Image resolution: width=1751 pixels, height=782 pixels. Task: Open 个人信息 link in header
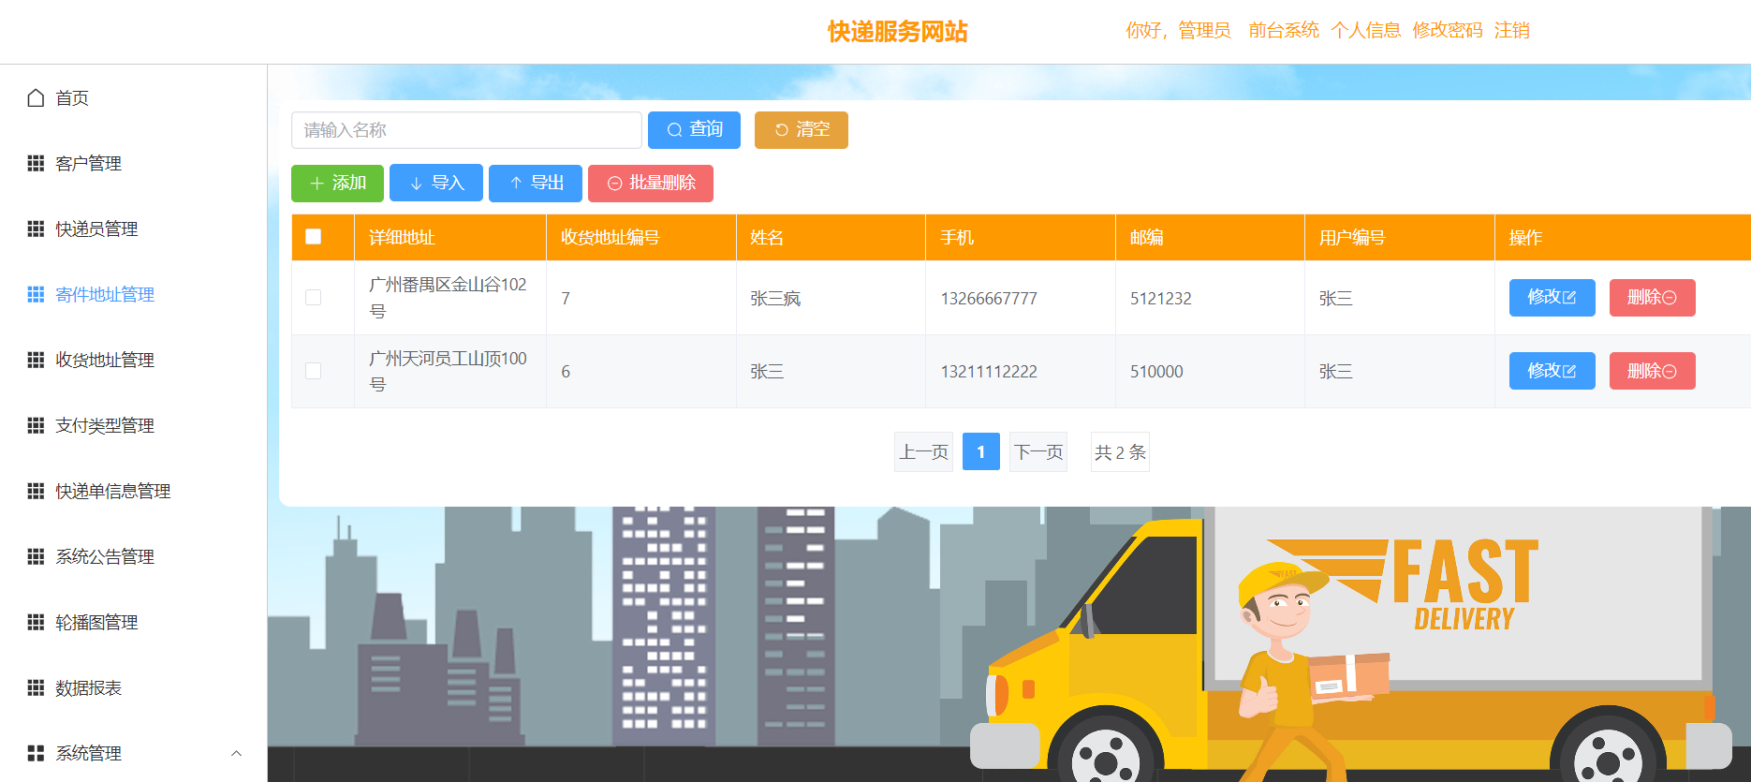[1366, 30]
